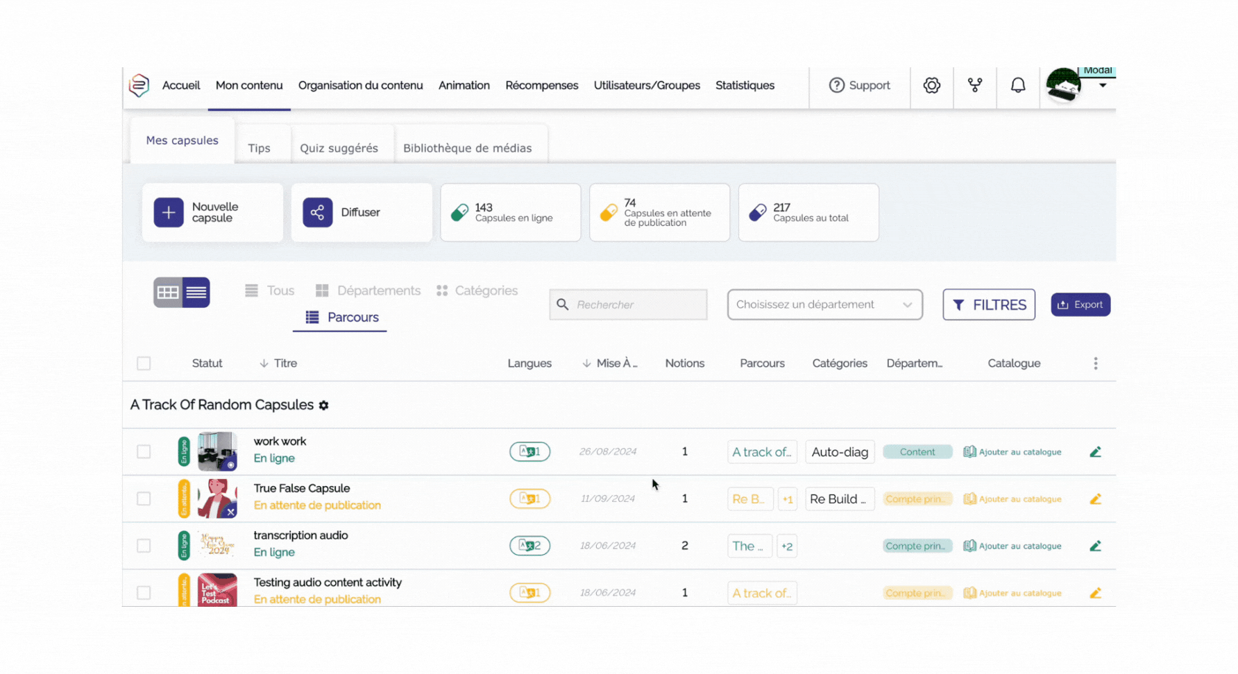This screenshot has height=674, width=1238.
Task: Click the Content department tag on work work
Action: 917,452
